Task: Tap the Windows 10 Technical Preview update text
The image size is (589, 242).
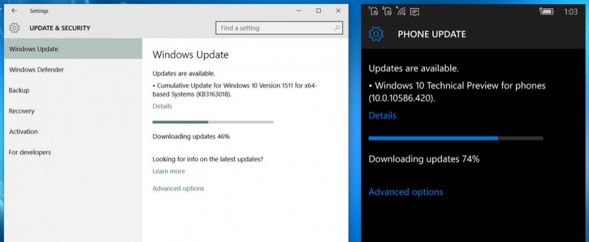Action: point(457,92)
